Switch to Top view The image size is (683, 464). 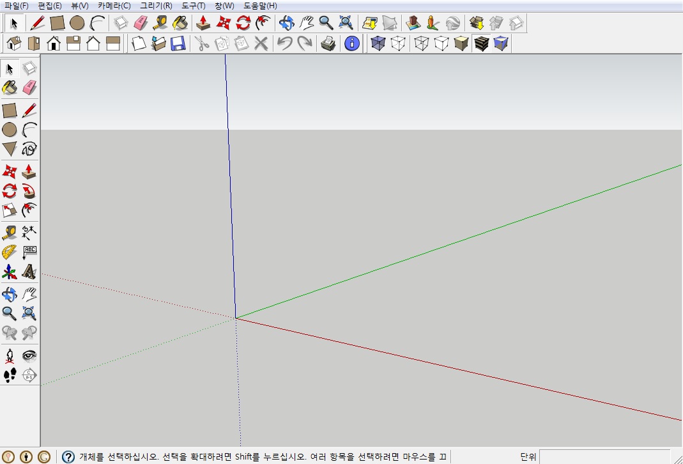33,43
